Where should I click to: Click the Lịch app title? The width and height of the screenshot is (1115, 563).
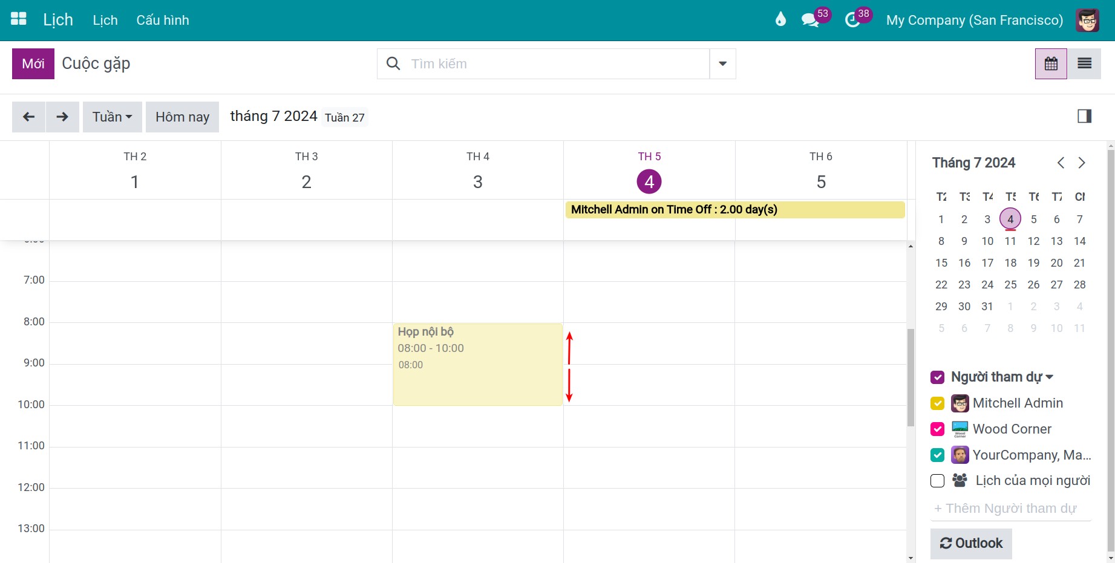58,20
